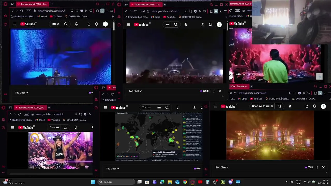Open notifications bell in top-middle YouTube
Image resolution: width=331 pixels, height=186 pixels.
click(x=210, y=25)
